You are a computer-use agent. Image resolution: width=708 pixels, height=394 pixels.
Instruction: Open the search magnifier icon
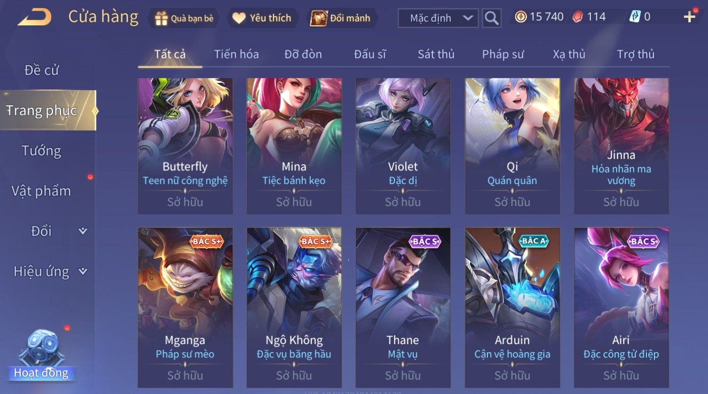click(x=492, y=18)
